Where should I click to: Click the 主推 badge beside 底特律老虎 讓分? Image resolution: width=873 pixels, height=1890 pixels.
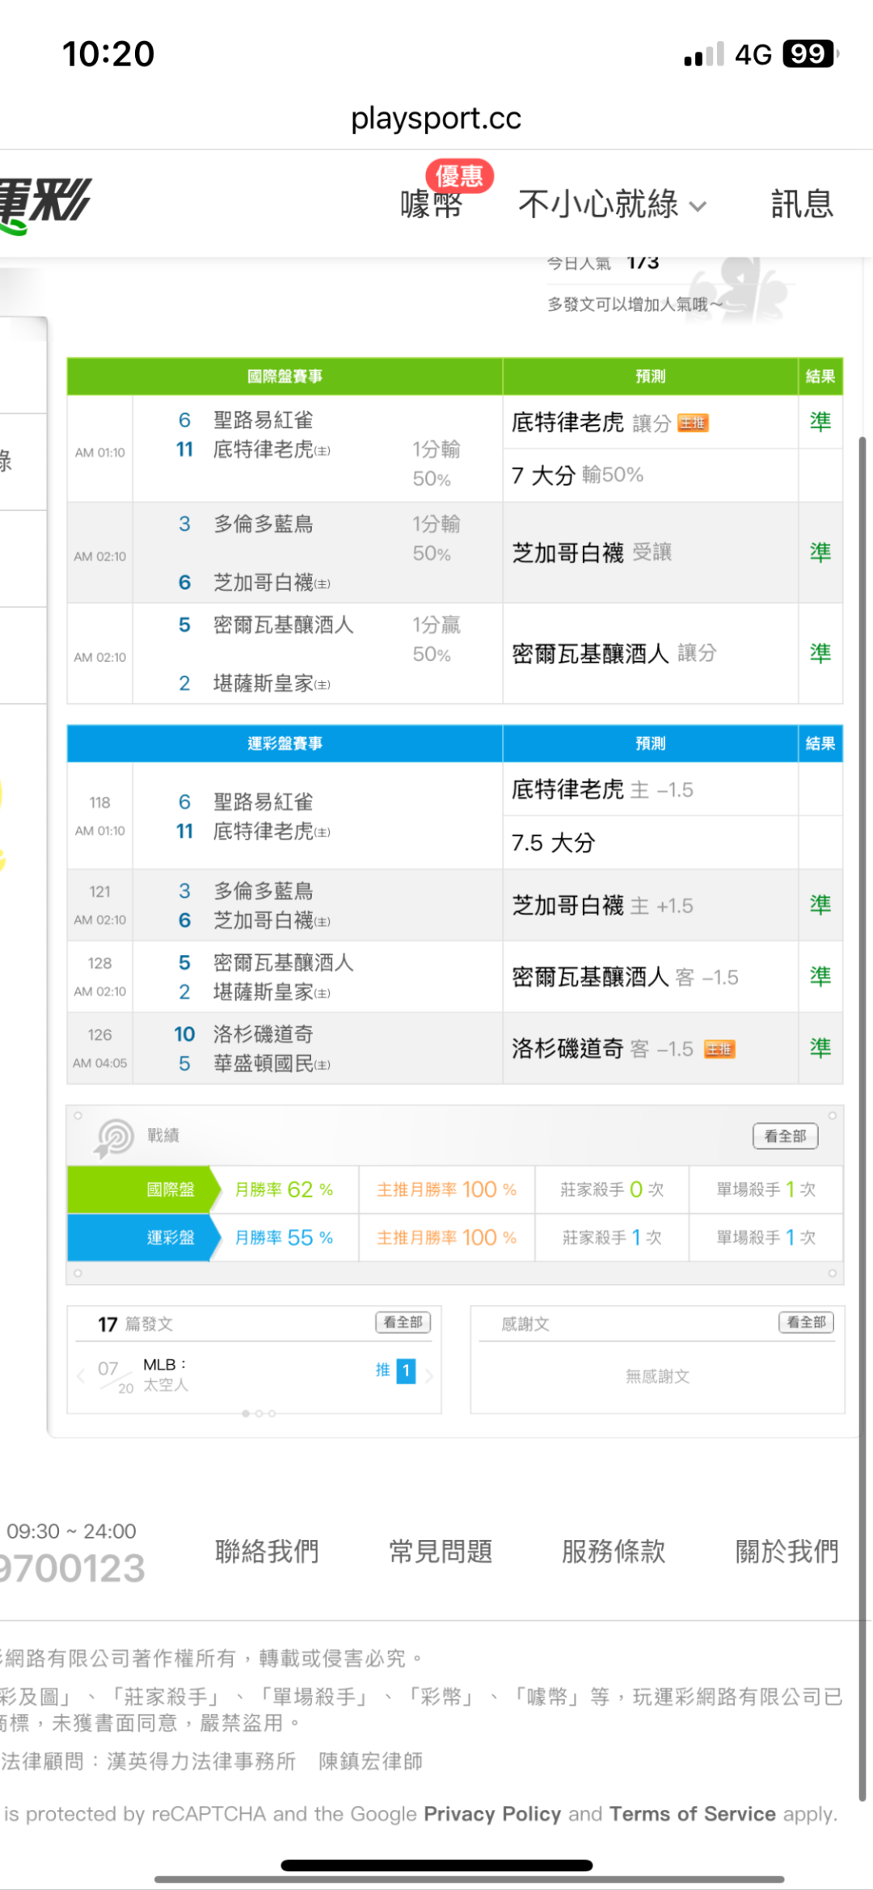click(x=693, y=423)
